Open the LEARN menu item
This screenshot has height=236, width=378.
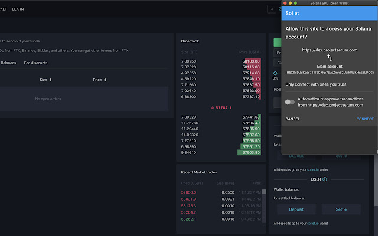(x=18, y=9)
